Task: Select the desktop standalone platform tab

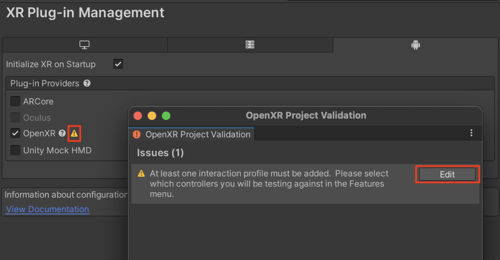Action: pyautogui.click(x=85, y=45)
